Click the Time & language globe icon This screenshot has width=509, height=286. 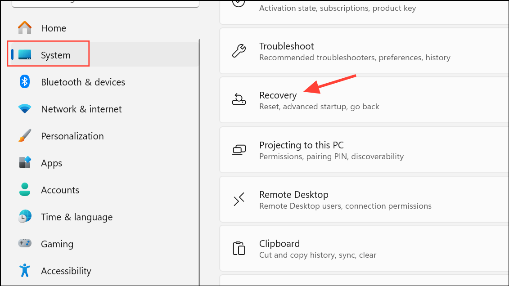(x=25, y=216)
